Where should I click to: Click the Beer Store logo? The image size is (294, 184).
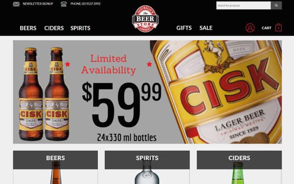tap(145, 19)
